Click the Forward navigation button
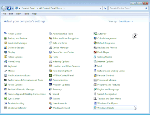150x115 pixels. 9,8
